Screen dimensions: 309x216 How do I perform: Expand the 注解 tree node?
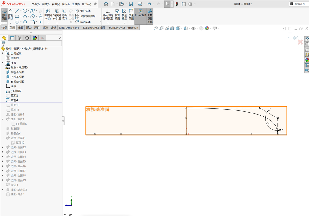2,63
